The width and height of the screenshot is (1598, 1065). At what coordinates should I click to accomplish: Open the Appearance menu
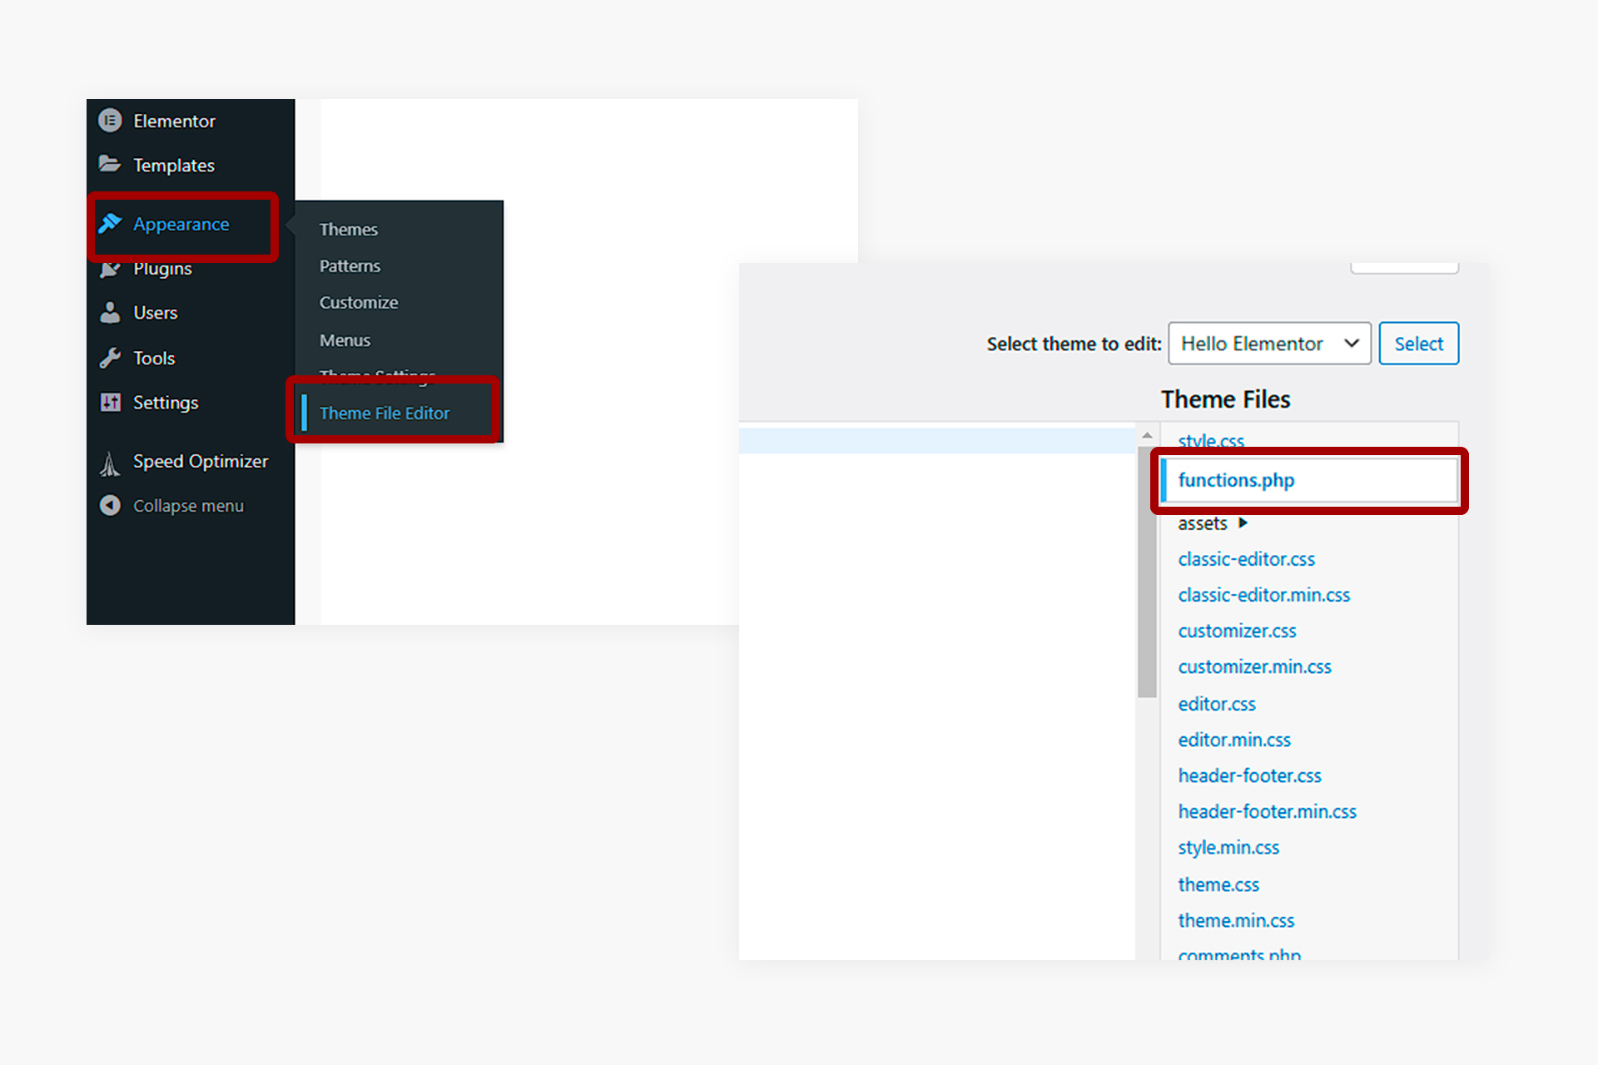[x=182, y=225]
